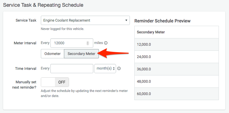
Task: Click the Service Task field label
Action: (26, 20)
